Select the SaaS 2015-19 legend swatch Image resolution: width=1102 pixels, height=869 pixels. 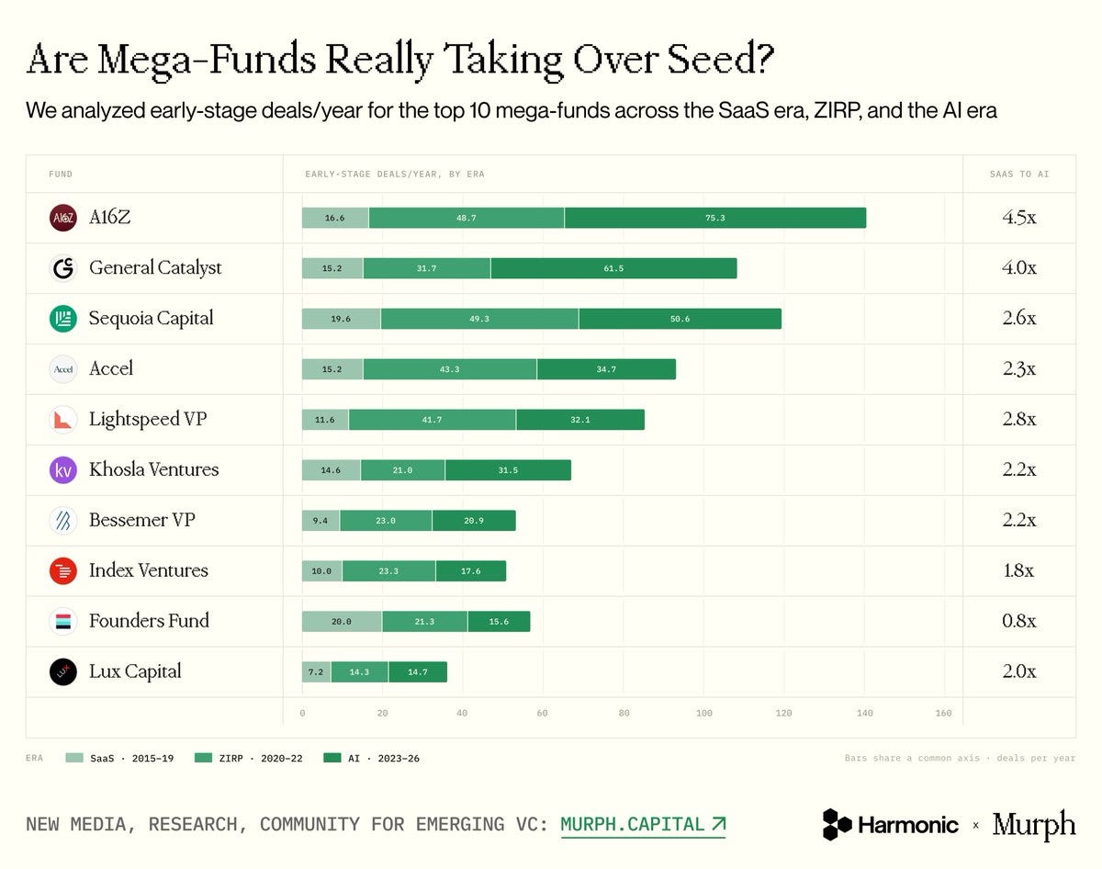[74, 759]
